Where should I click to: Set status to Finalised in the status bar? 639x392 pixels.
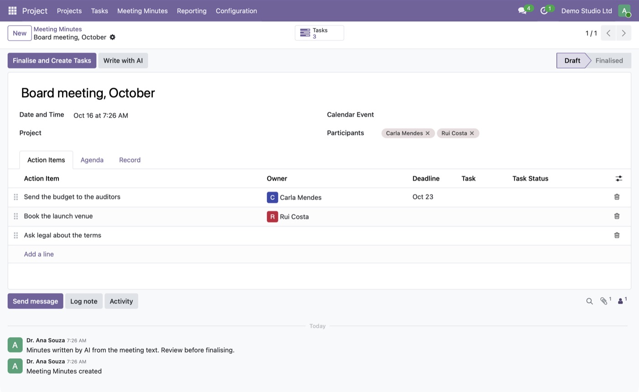pos(609,61)
